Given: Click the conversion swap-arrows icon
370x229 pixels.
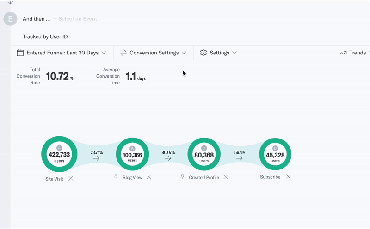Looking at the screenshot, I should coord(123,53).
